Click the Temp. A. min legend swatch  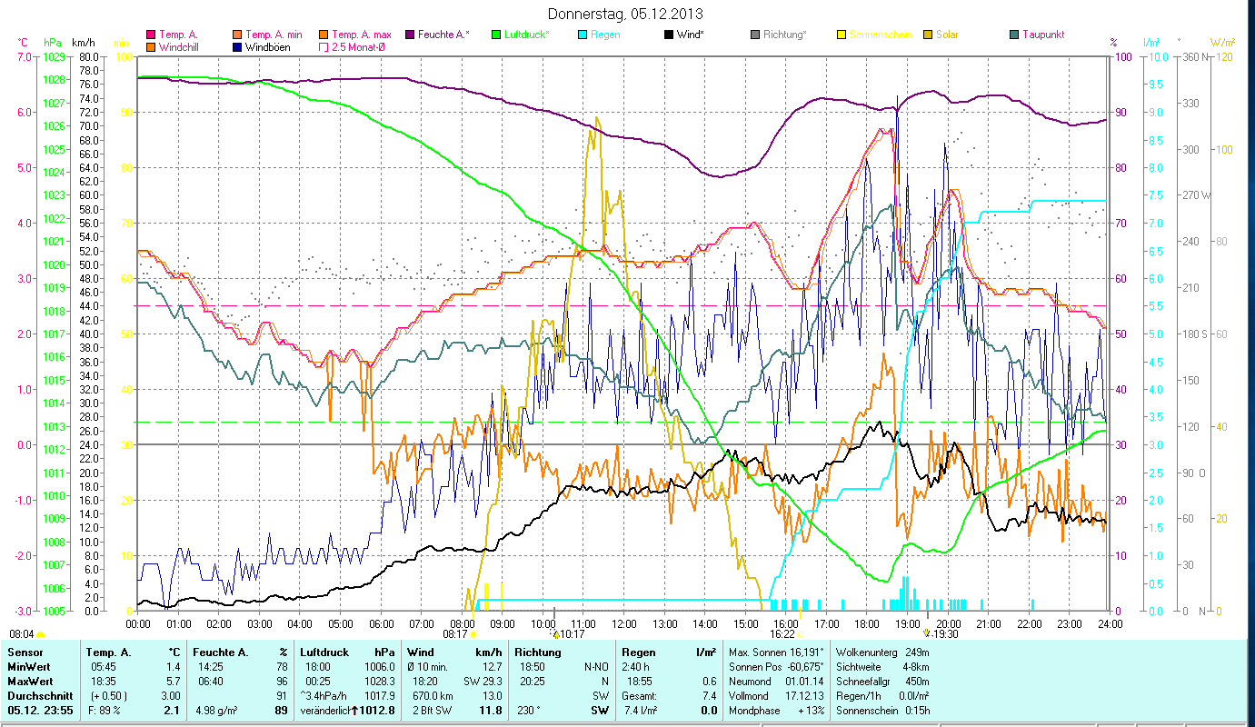(x=238, y=35)
